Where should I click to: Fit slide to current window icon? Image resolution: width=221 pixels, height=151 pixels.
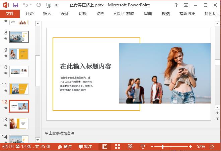click(212, 147)
